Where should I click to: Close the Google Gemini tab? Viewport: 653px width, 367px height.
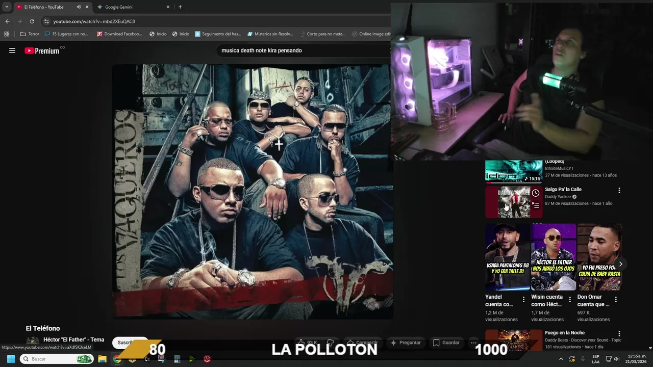168,7
